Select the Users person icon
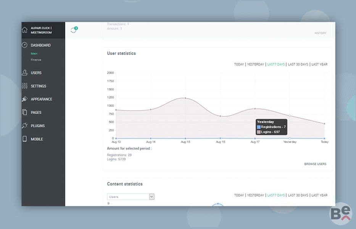Viewport: 356px width, 229px height. click(x=24, y=73)
